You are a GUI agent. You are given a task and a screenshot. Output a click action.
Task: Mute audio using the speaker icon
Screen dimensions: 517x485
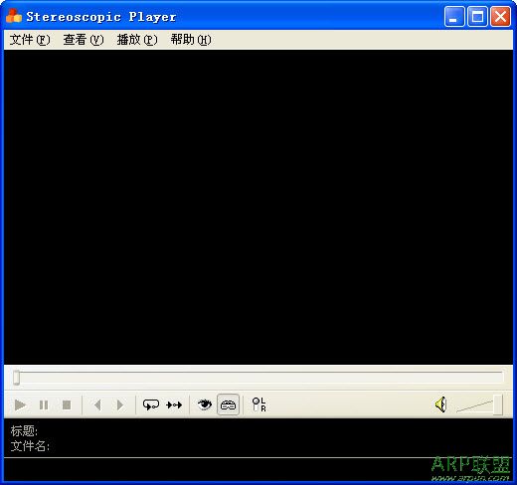click(x=441, y=404)
